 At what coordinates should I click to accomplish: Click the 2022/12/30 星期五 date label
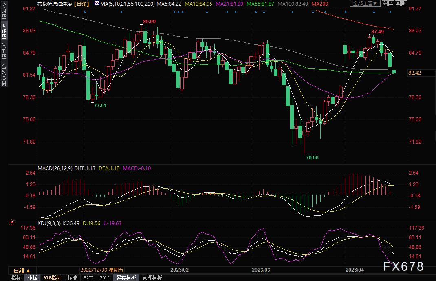tap(102, 270)
